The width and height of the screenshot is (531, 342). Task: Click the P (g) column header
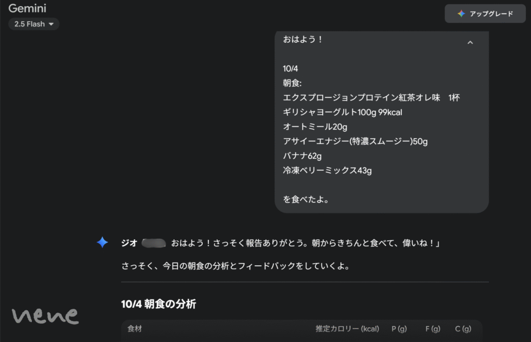pyautogui.click(x=399, y=329)
